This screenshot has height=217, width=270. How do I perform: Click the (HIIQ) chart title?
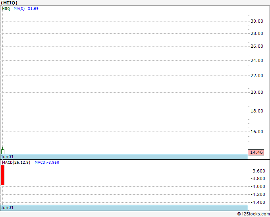click(9, 3)
